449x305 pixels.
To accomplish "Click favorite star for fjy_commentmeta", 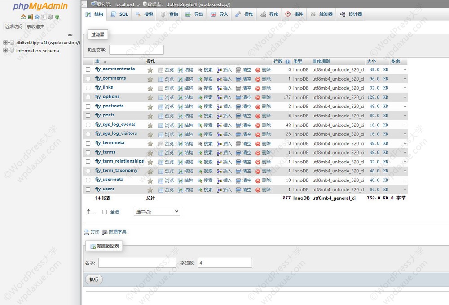I will (x=150, y=70).
